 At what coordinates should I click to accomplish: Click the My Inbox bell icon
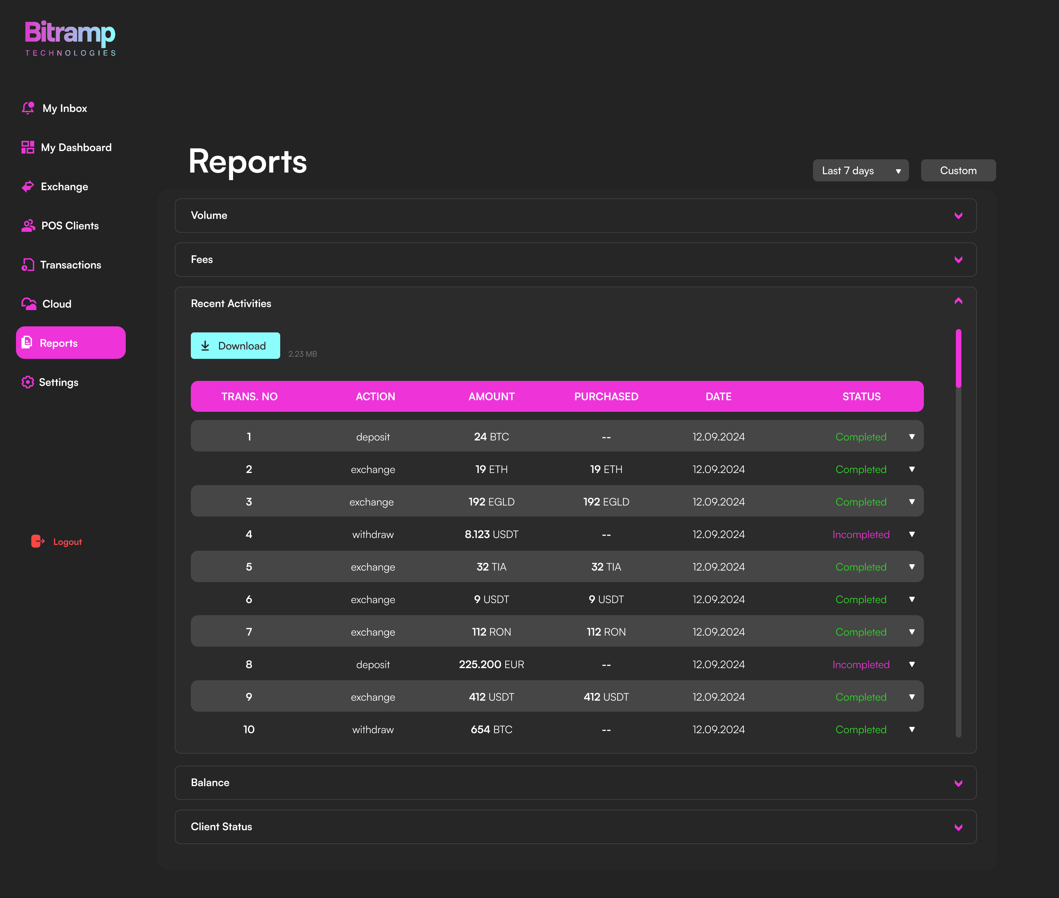point(28,108)
